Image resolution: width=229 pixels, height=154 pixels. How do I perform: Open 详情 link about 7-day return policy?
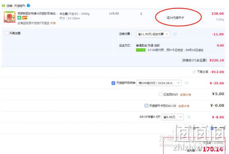click(53, 23)
